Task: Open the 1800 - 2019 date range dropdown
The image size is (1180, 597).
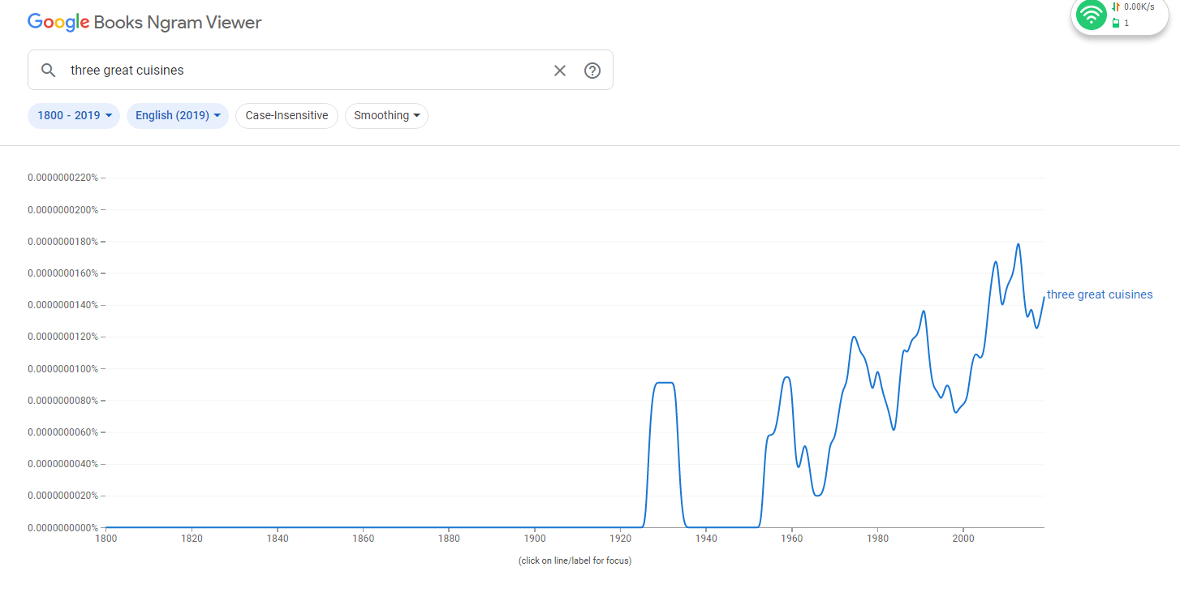Action: 74,115
